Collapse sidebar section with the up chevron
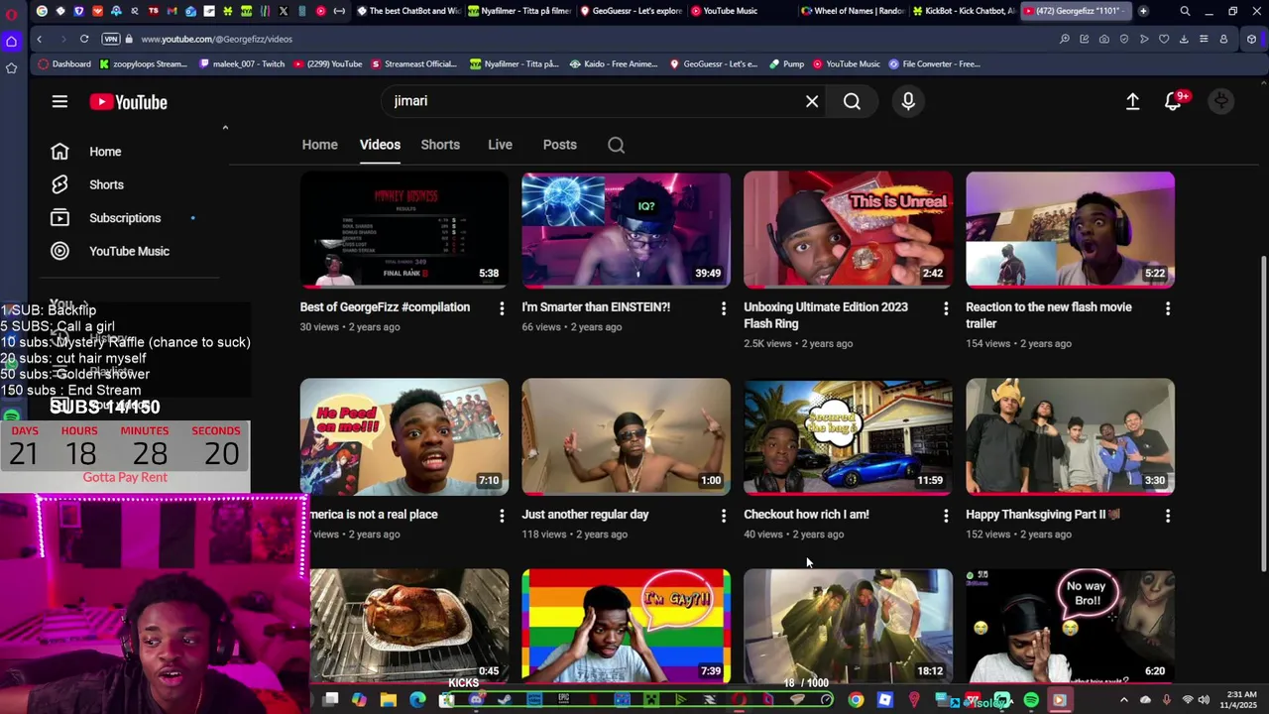Screen dimensions: 1269x714 (x=225, y=128)
